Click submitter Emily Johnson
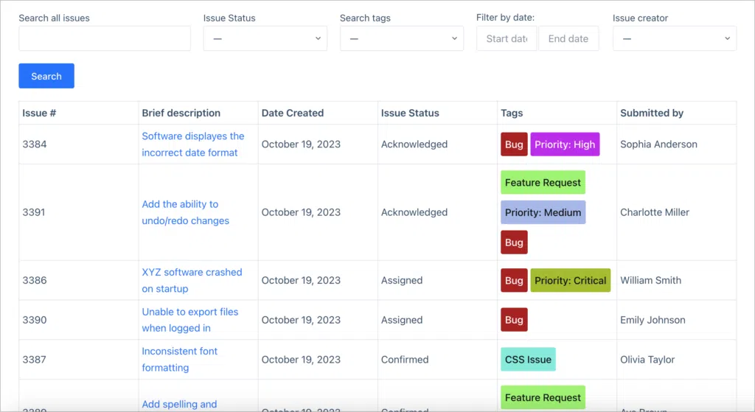 pos(653,320)
